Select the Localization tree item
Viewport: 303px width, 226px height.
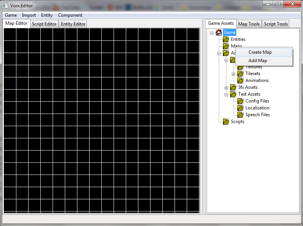tap(257, 108)
